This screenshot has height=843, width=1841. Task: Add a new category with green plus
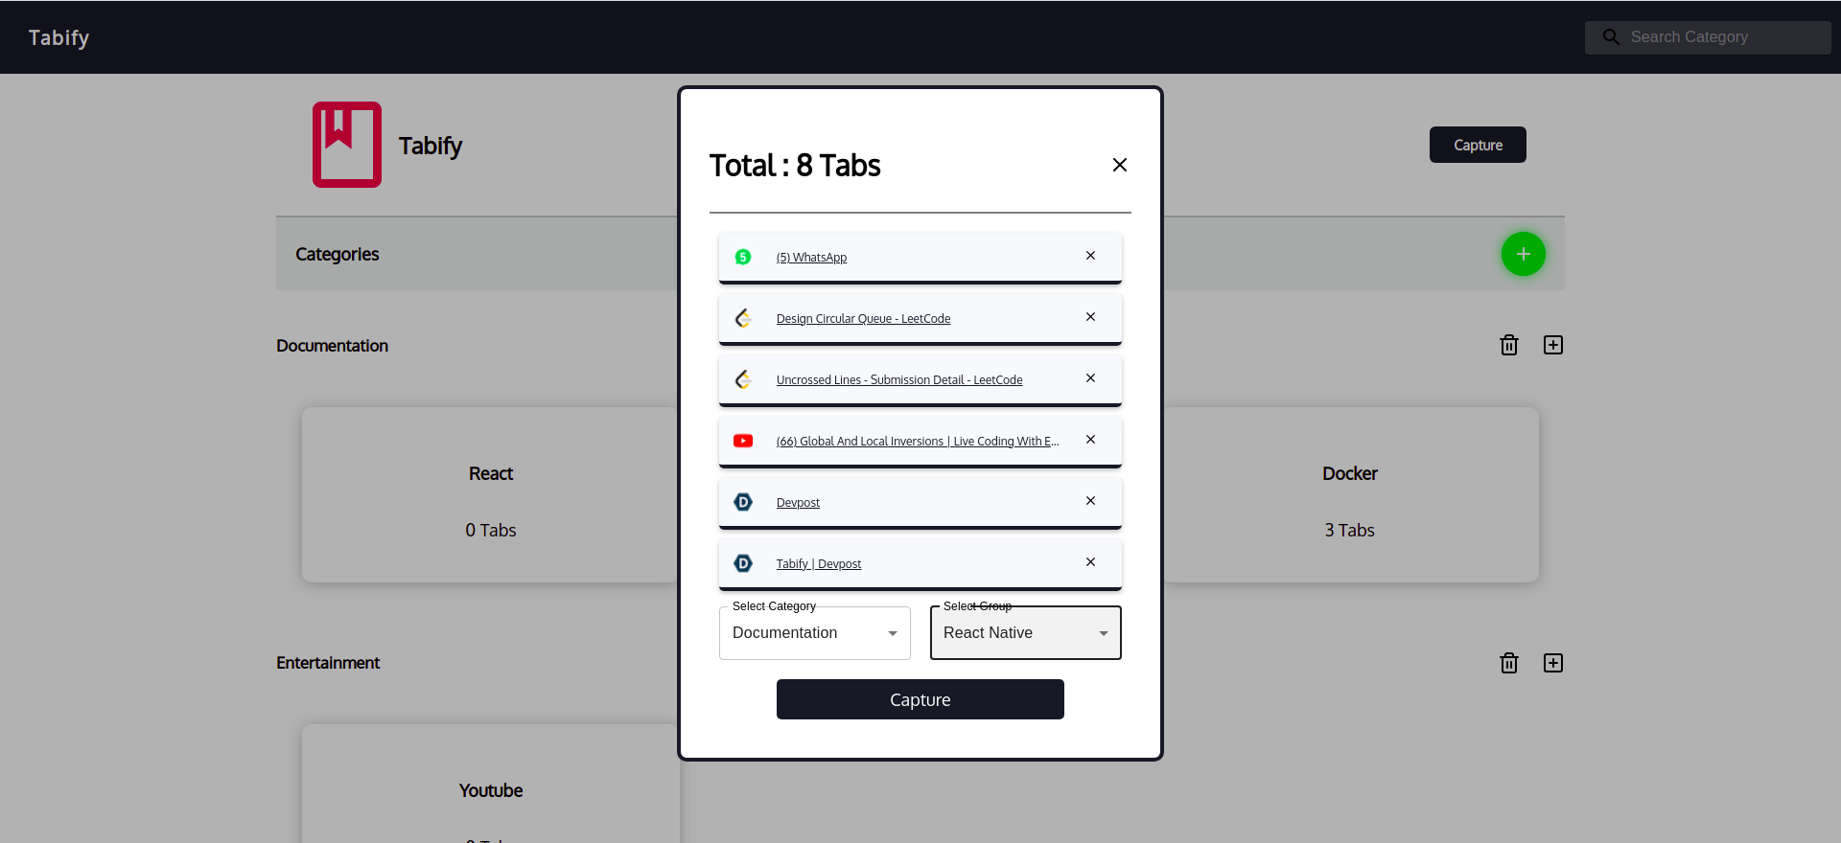(x=1524, y=254)
